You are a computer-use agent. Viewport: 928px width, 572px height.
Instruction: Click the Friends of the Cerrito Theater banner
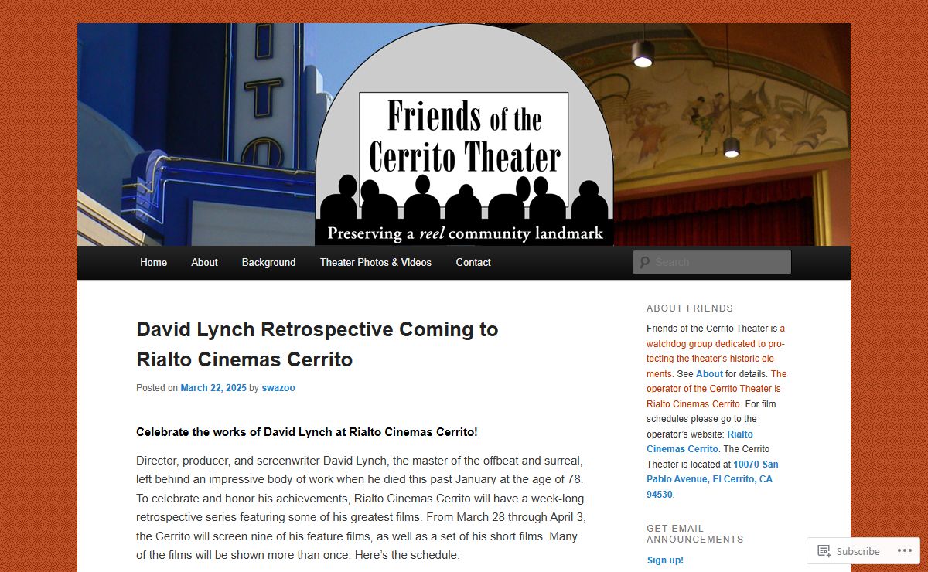click(464, 134)
